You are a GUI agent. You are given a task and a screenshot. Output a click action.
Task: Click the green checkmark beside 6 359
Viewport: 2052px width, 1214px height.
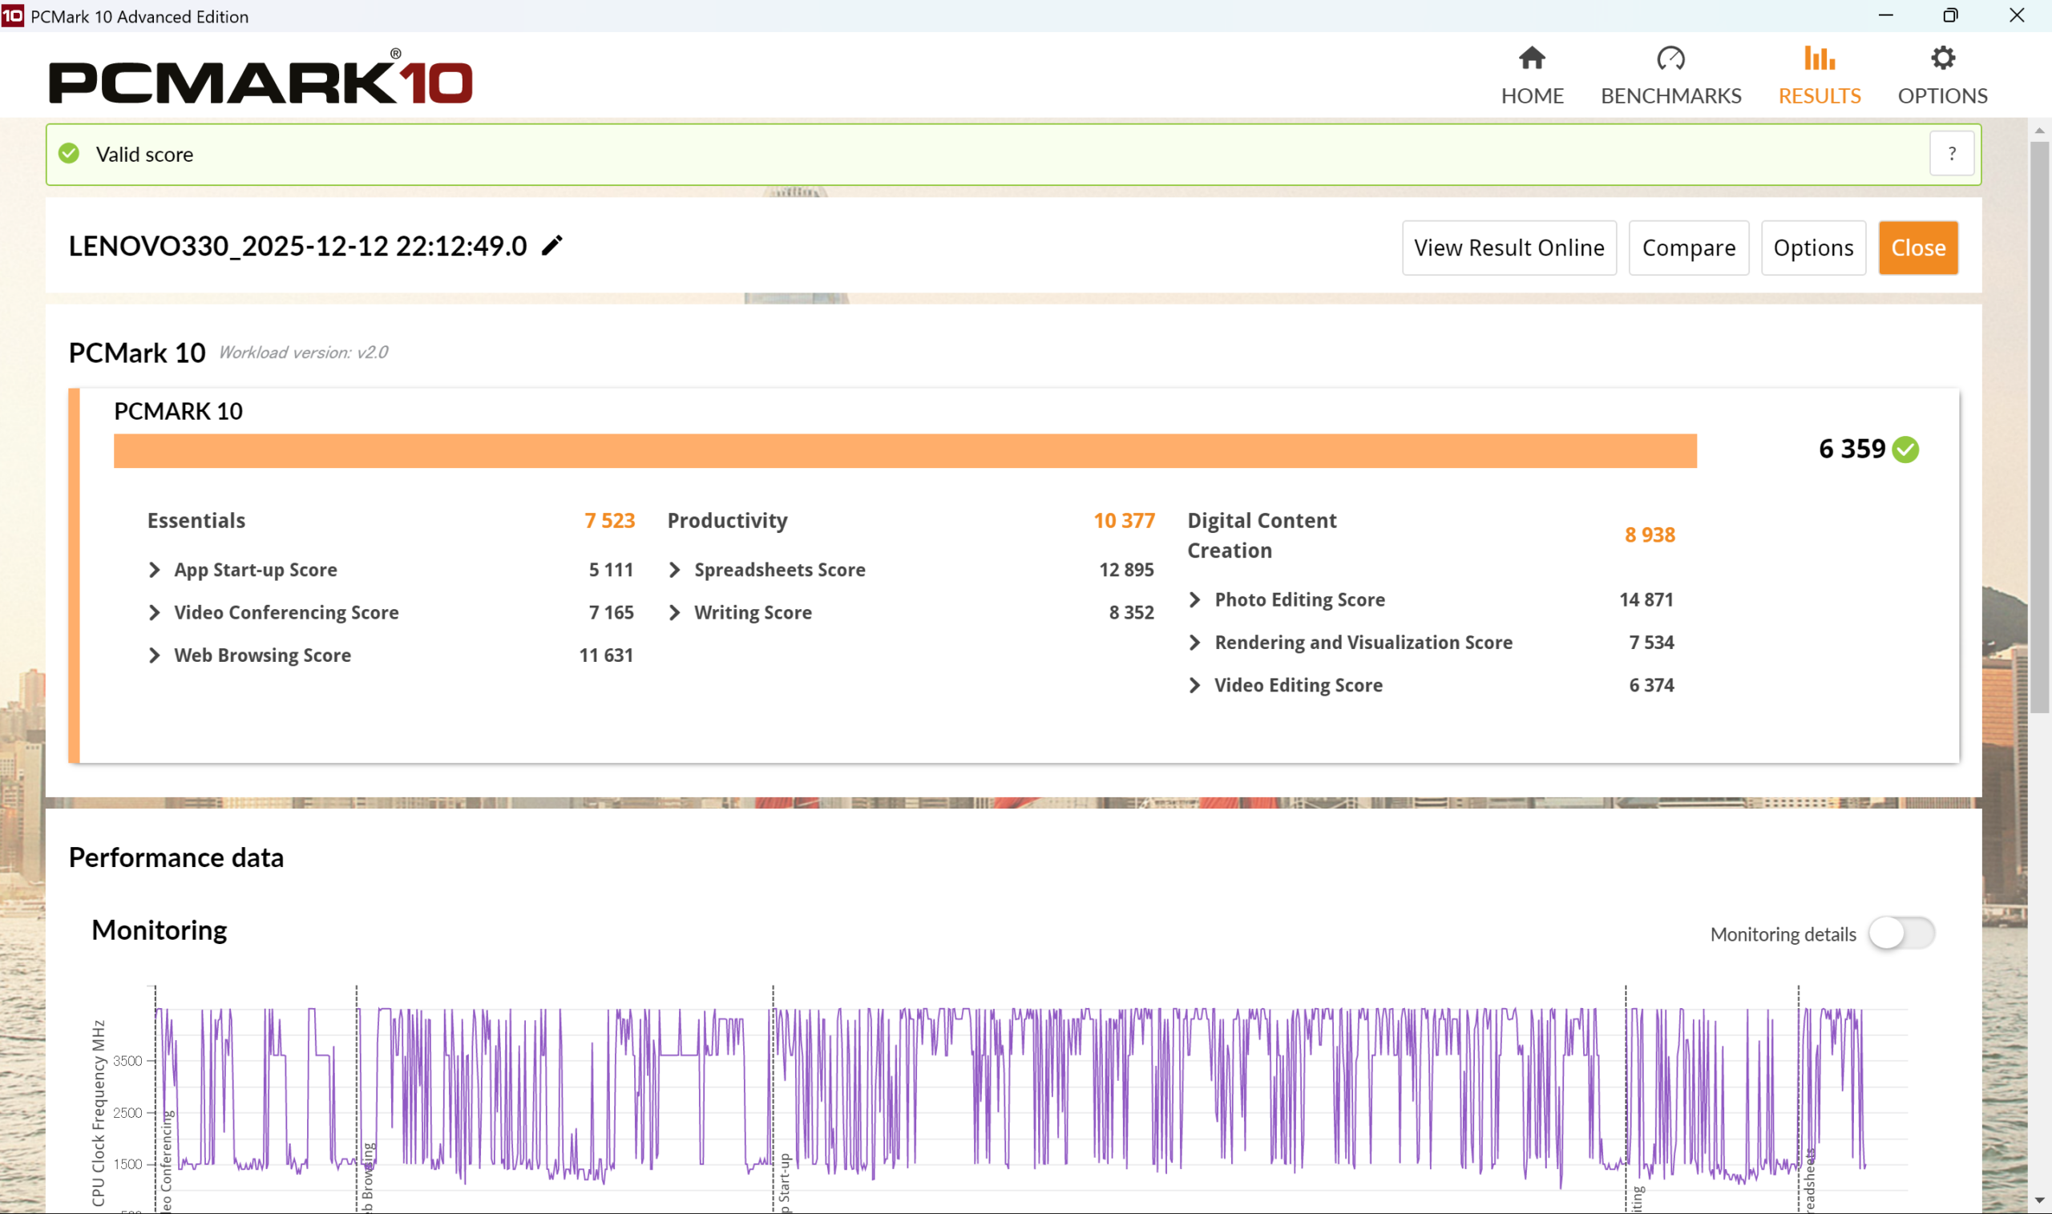click(x=1905, y=449)
